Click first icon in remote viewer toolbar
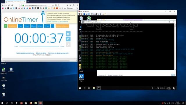The height and width of the screenshot is (105, 186). click(79, 14)
